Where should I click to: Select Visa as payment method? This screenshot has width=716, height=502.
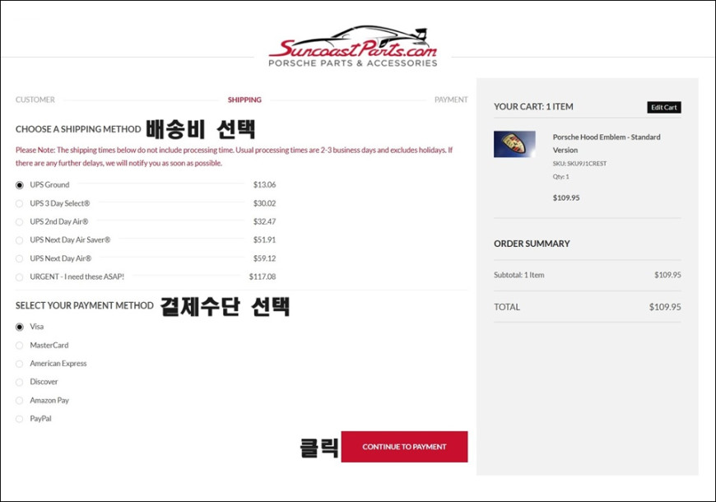click(x=19, y=327)
